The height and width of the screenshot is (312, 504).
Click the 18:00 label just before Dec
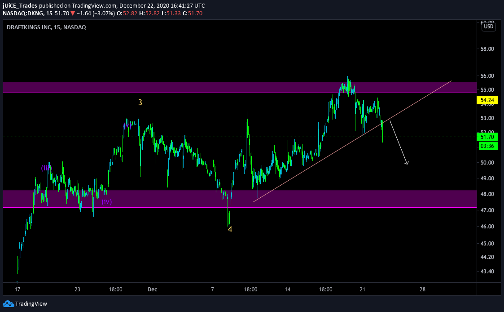click(x=115, y=290)
